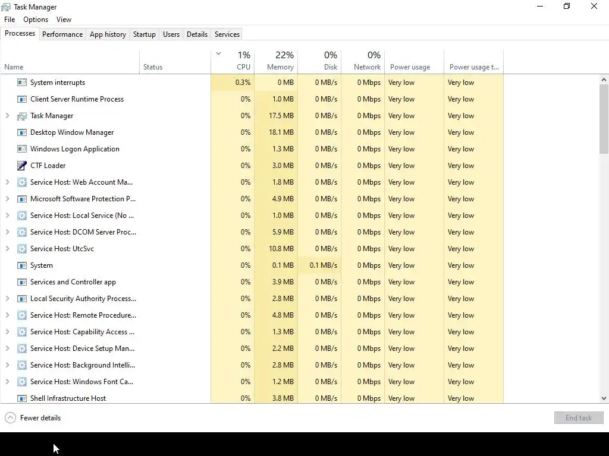Expand Service Host: Web Account Manager group

[x=7, y=182]
